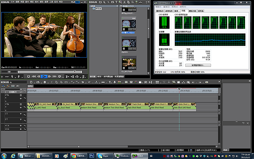Open the 工具 menu in EDIUS
This screenshot has width=254, height=159.
point(51,2)
